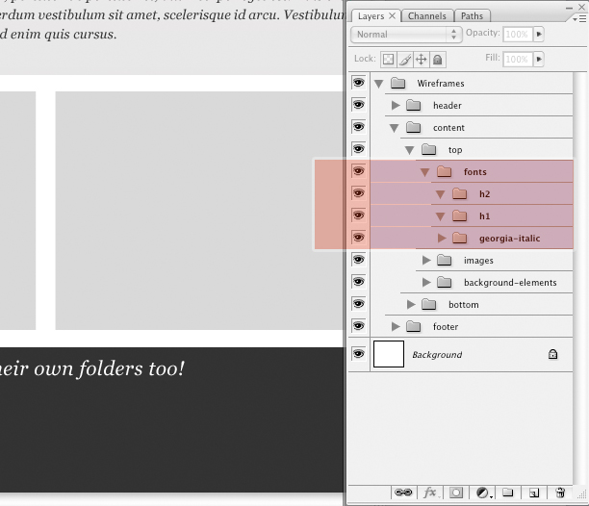Select the Layers tab
Image resolution: width=589 pixels, height=506 pixels.
click(371, 16)
